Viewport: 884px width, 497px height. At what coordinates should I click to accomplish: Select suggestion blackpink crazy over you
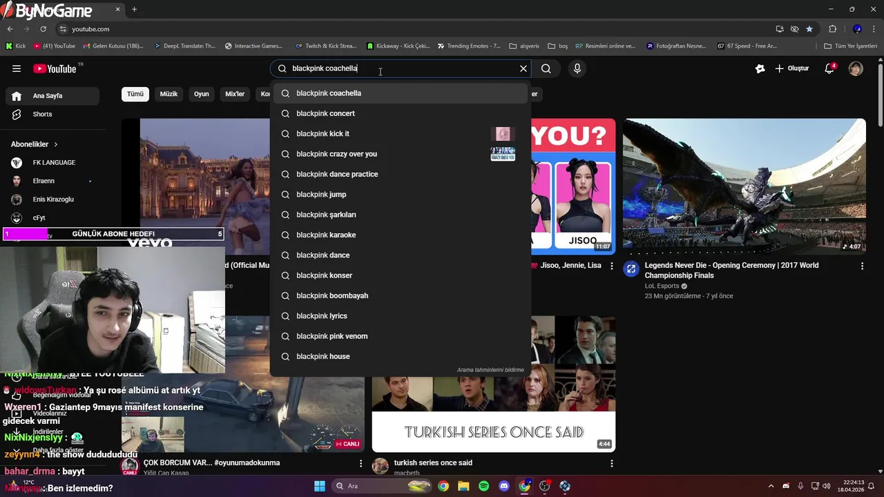click(x=401, y=154)
